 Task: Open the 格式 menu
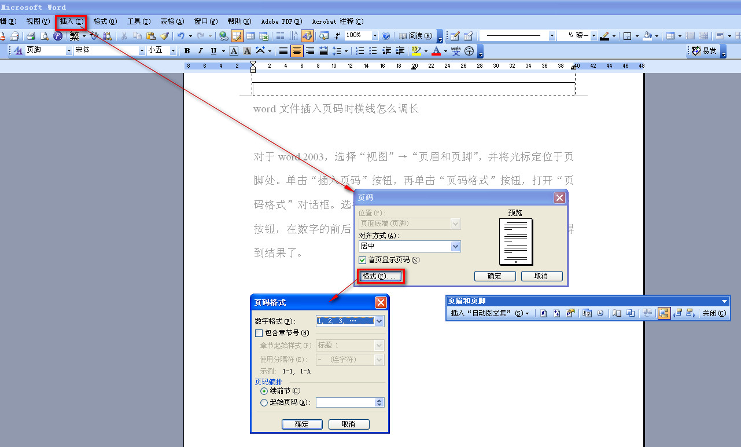(x=105, y=21)
